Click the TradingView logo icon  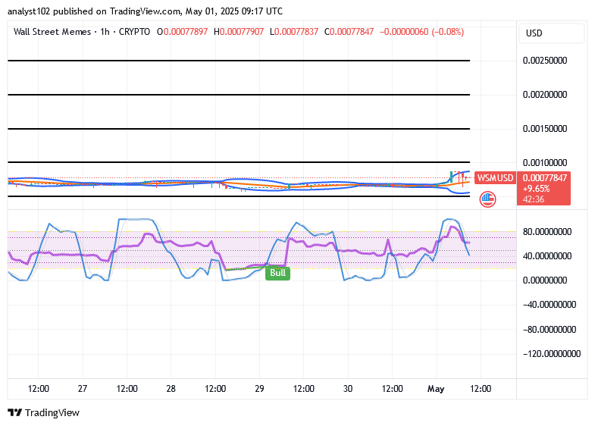[15, 412]
